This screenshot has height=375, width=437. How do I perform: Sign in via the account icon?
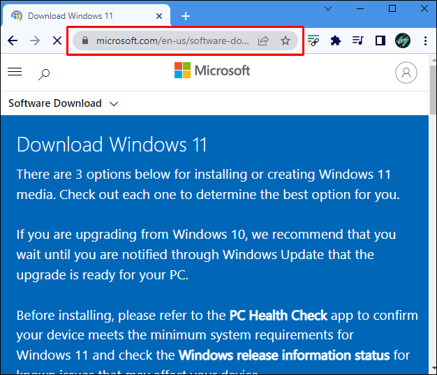click(406, 73)
